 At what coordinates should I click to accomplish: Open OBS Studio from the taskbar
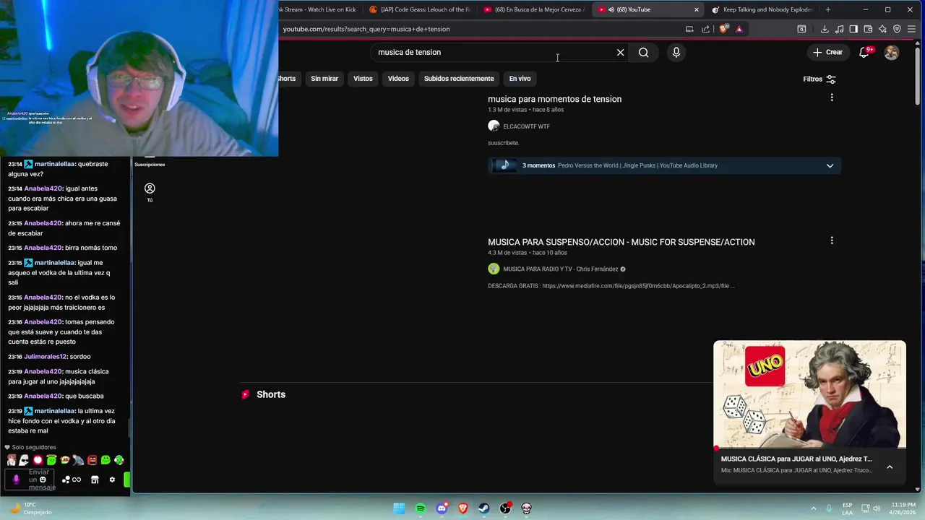(x=505, y=508)
